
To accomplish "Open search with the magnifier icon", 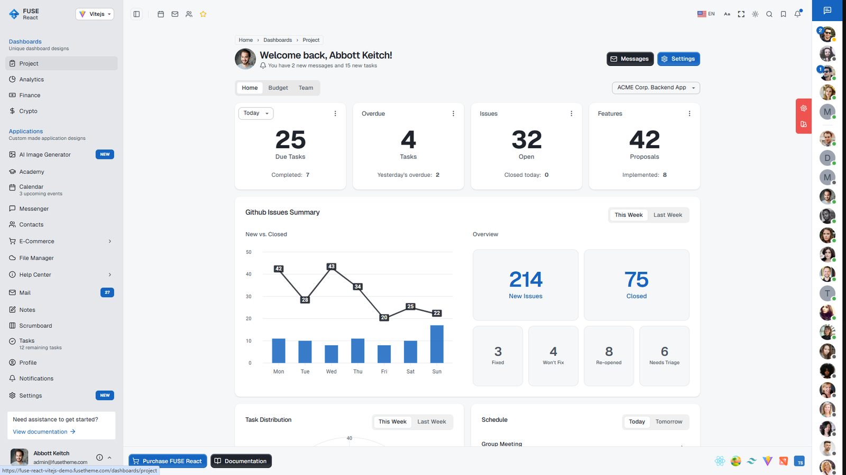I will pos(769,14).
